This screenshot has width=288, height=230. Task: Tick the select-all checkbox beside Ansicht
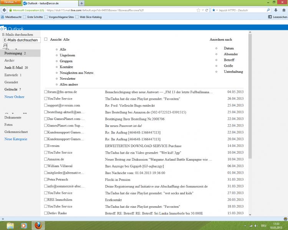point(46,39)
